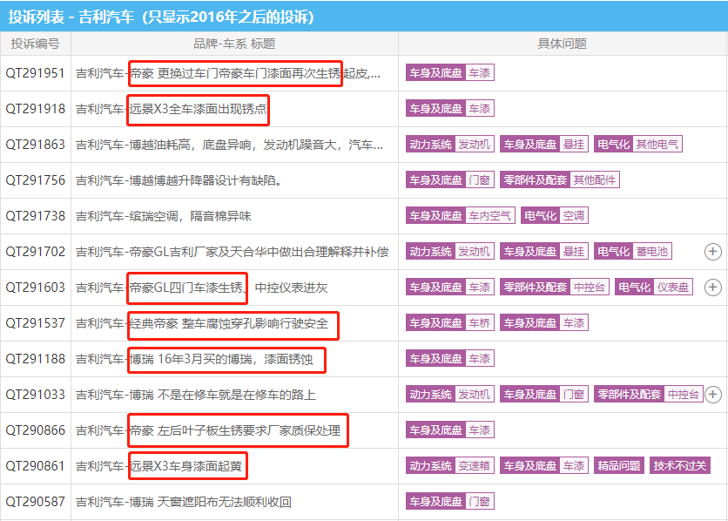
Task: Open complaint number QT291756
Action: tap(36, 180)
